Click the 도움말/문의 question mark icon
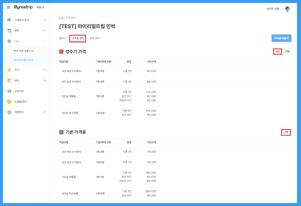This screenshot has height=206, width=301. pos(9,102)
